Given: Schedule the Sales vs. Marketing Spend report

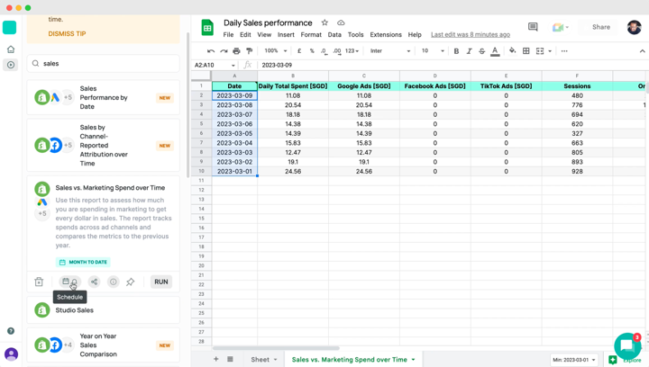Looking at the screenshot, I should 69,282.
